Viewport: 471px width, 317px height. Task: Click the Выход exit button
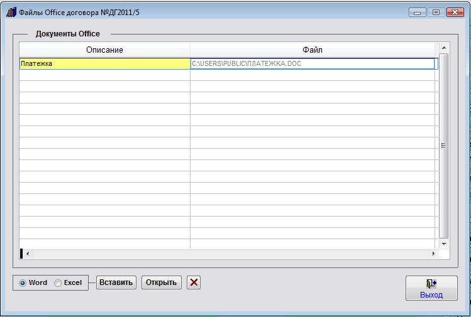pos(431,288)
